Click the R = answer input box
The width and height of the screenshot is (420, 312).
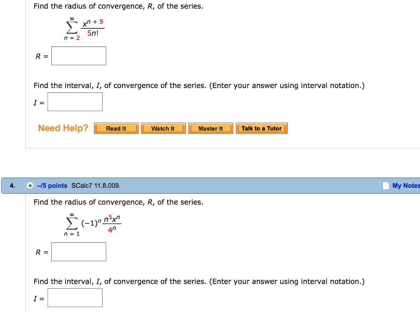[78, 55]
